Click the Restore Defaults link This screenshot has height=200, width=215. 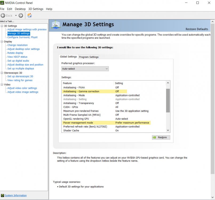tap(197, 29)
